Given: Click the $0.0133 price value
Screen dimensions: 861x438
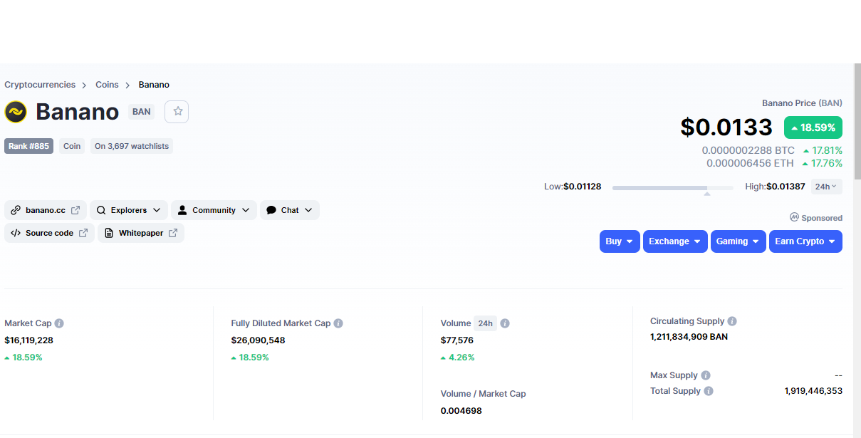Looking at the screenshot, I should [726, 127].
